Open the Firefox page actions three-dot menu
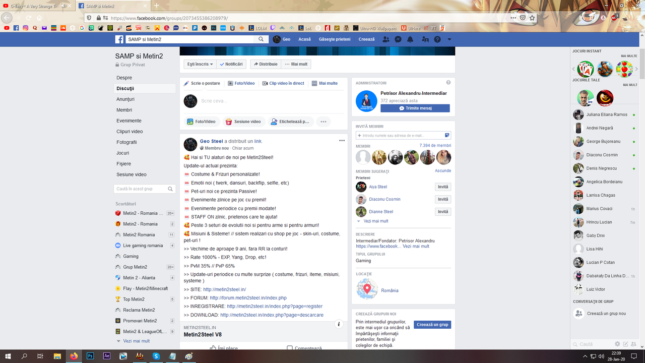Image resolution: width=645 pixels, height=363 pixels. coord(513,18)
